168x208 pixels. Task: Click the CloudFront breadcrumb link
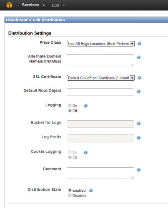point(17,20)
